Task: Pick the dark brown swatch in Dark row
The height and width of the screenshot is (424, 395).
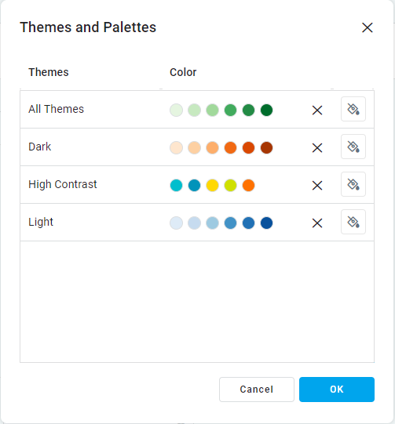Action: [266, 147]
